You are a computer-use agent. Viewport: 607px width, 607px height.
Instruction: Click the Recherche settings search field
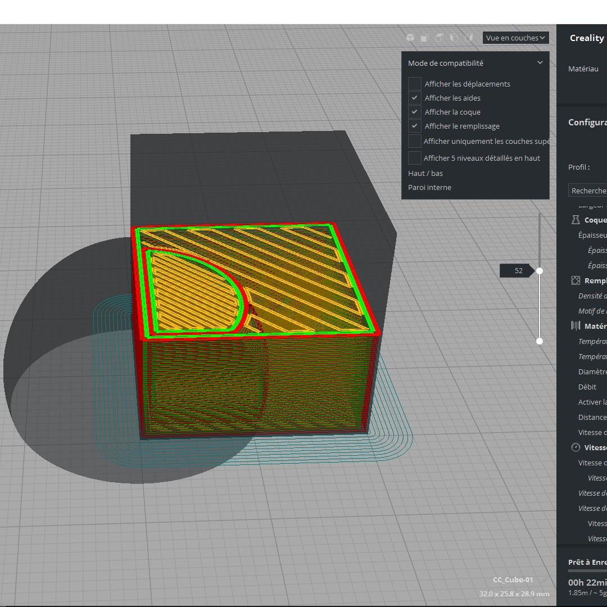588,191
